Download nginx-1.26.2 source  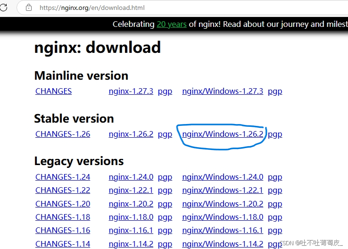[x=131, y=134]
